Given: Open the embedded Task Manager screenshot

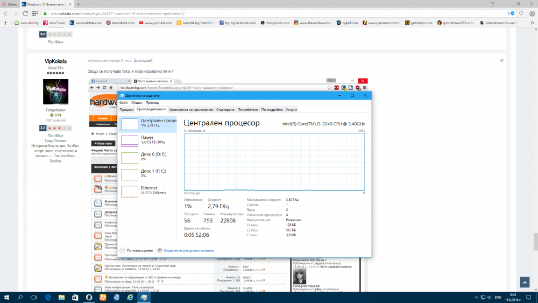Looking at the screenshot, I should (228, 185).
